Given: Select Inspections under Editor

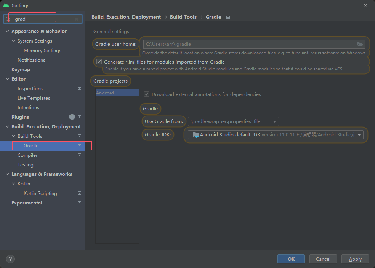Looking at the screenshot, I should tap(30, 88).
